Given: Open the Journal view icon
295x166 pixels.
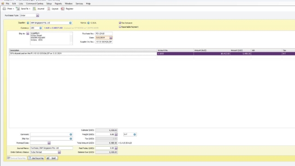Looking at the screenshot, I should 35,9.
